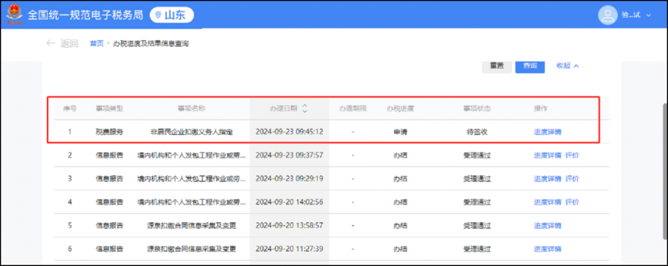Select the 非居民企业扣缴义务人指定 item name
668x266 pixels.
[x=191, y=132]
